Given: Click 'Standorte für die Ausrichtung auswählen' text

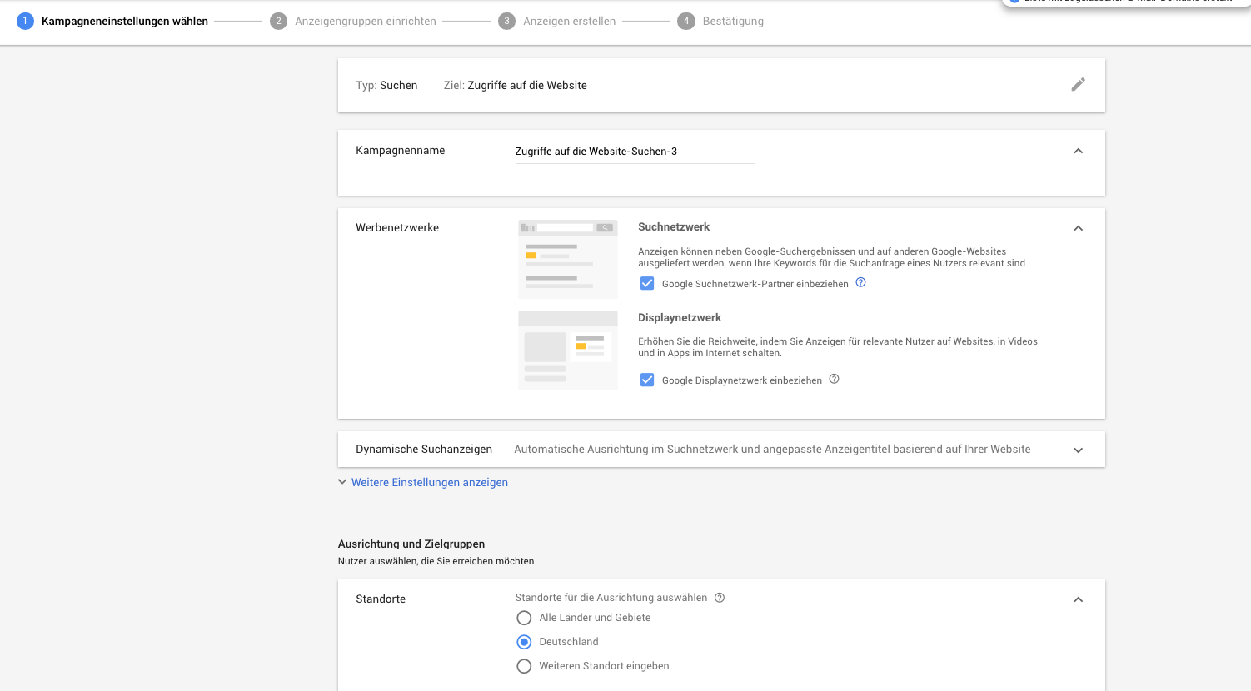Looking at the screenshot, I should (611, 598).
